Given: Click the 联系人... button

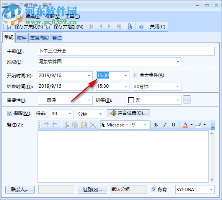Looking at the screenshot, I should 20,190.
